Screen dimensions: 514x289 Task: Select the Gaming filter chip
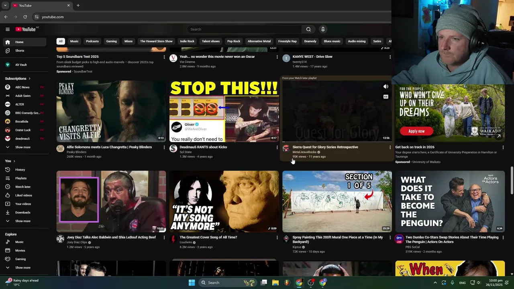tap(112, 41)
